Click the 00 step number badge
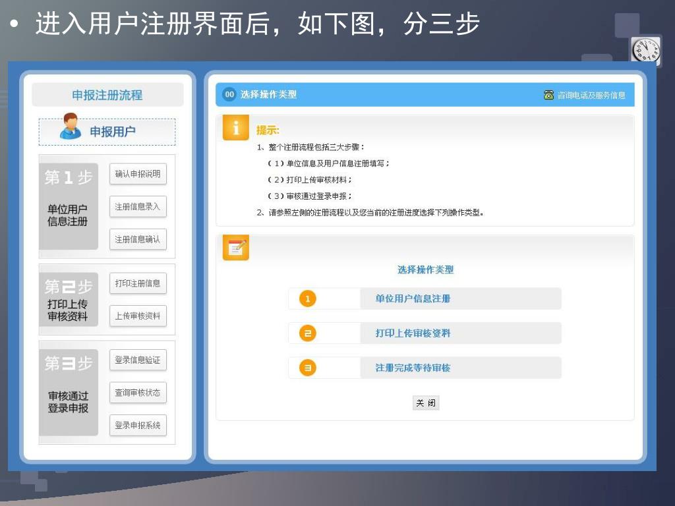Viewport: 675px width, 506px height. (x=229, y=94)
